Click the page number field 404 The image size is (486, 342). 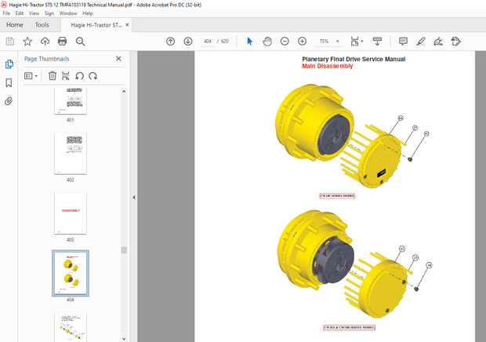[208, 42]
